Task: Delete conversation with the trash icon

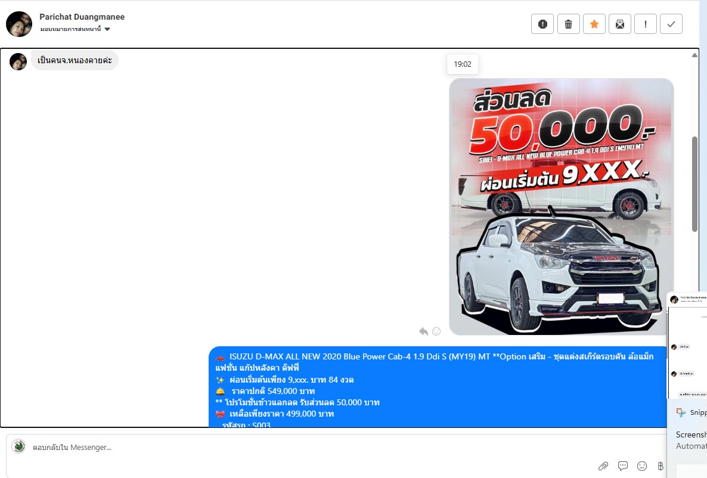Action: (568, 24)
